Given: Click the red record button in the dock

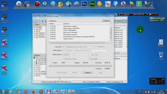Looking at the screenshot, I should click(x=37, y=4).
